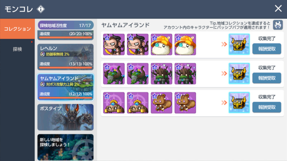
Task: Claim 報酬受取 for the squirrel row
Action: pyautogui.click(x=267, y=107)
